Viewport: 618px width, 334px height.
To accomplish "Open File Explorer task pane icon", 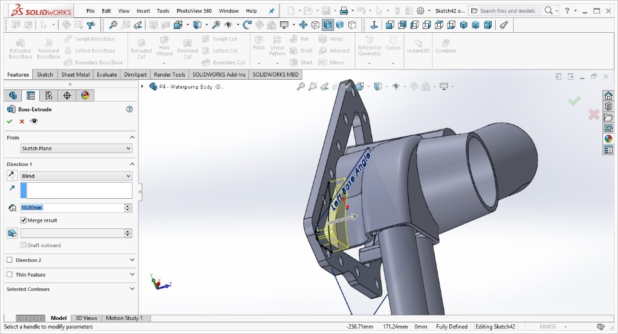I will coord(608,117).
